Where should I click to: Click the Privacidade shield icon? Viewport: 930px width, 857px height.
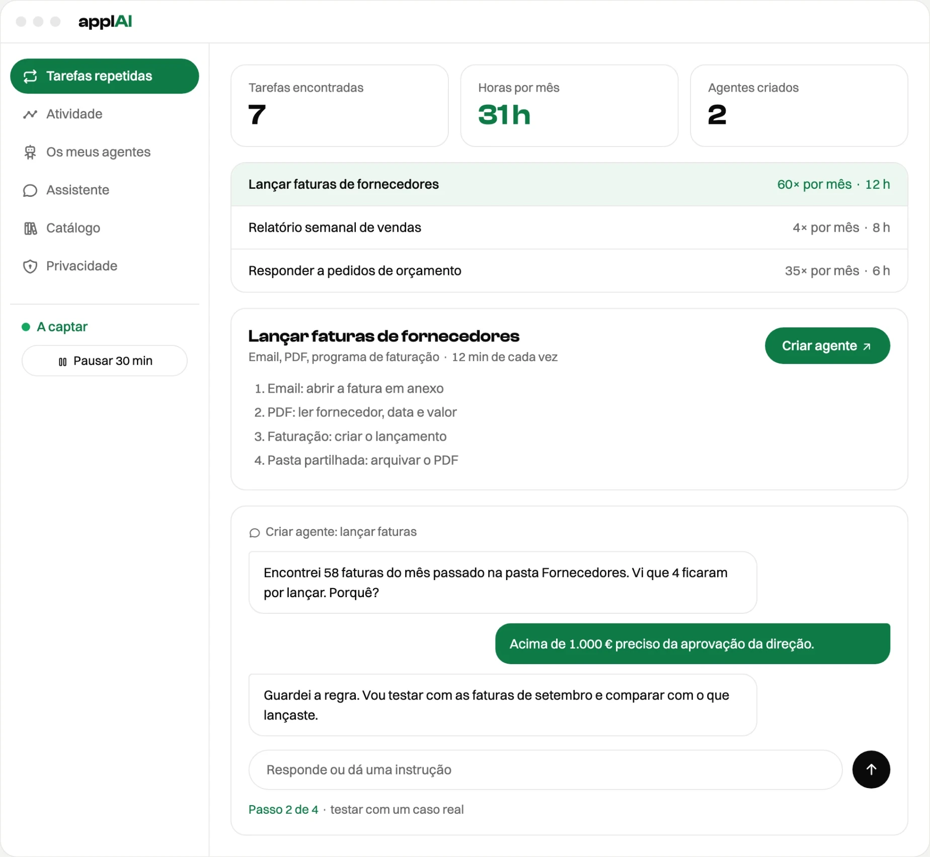point(30,266)
